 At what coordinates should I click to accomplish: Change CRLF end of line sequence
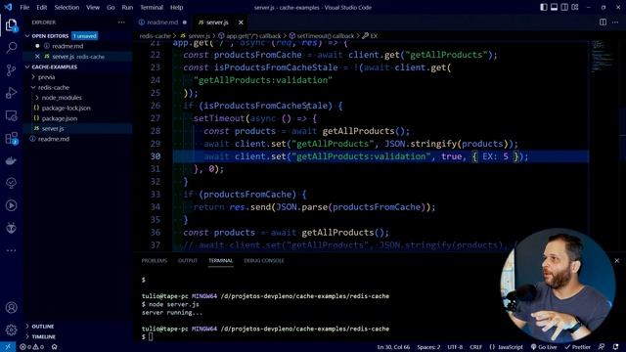click(x=475, y=347)
